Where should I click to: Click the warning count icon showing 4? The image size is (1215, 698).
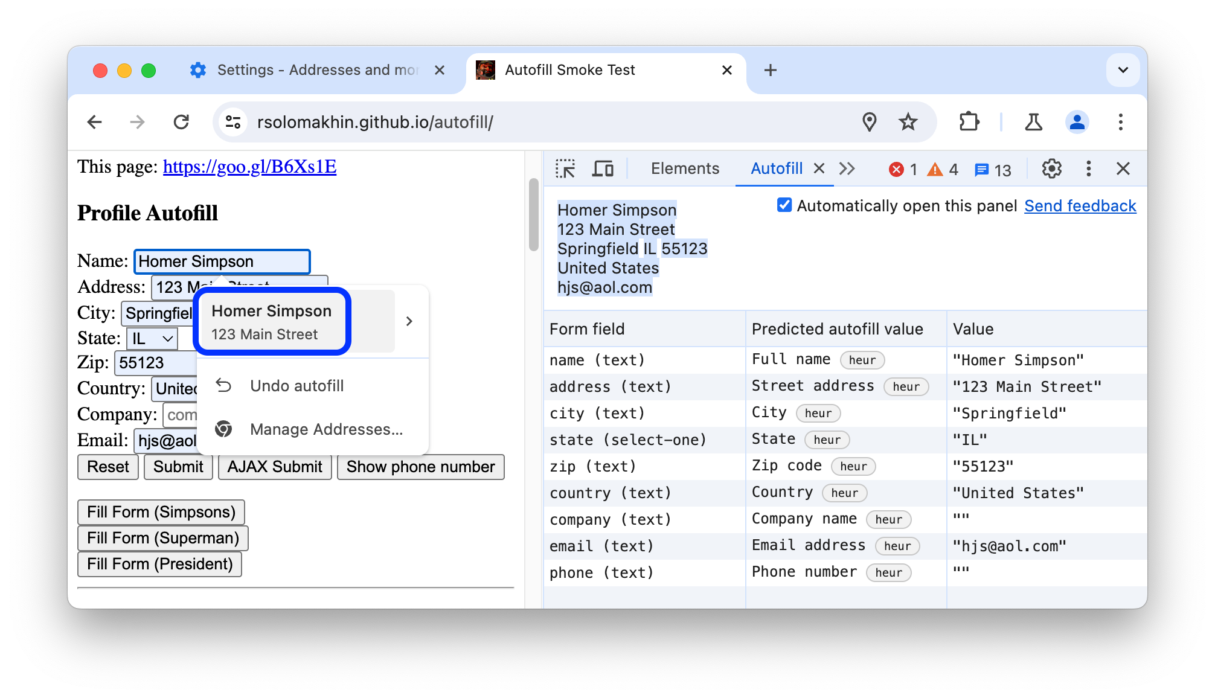[944, 168]
